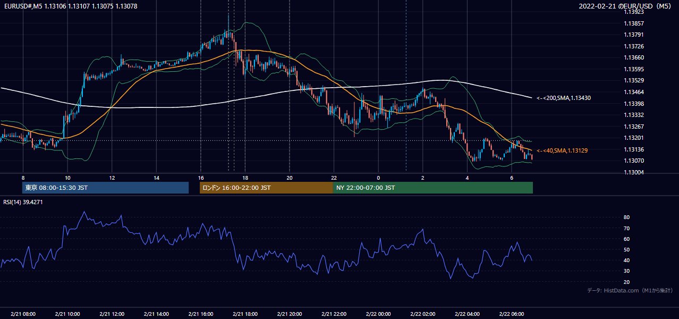Click price axis label 1.13267

coord(634,127)
